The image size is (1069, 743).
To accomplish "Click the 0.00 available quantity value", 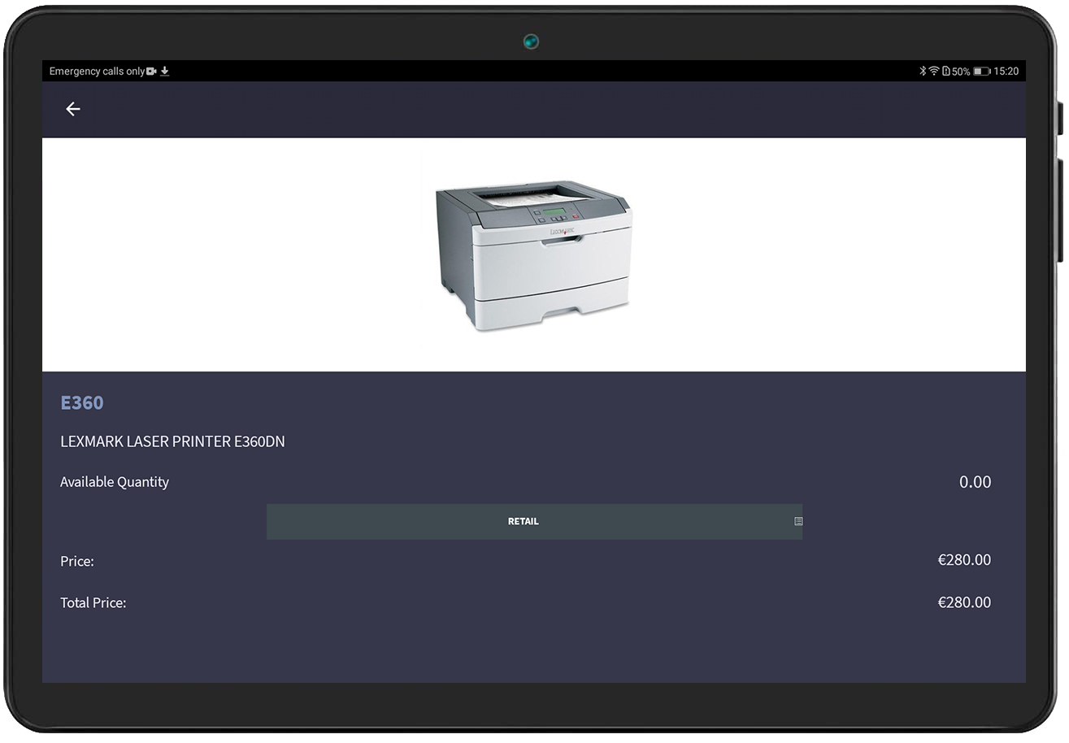I will (x=975, y=482).
